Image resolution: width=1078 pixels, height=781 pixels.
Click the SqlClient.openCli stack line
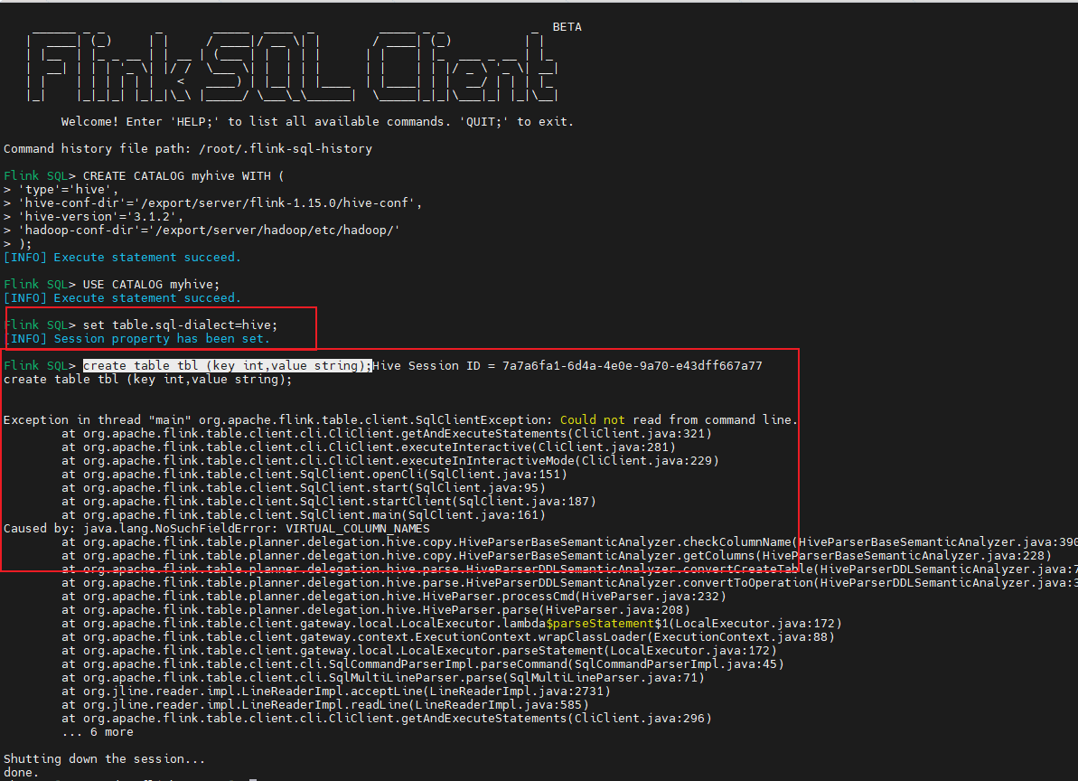coord(314,475)
